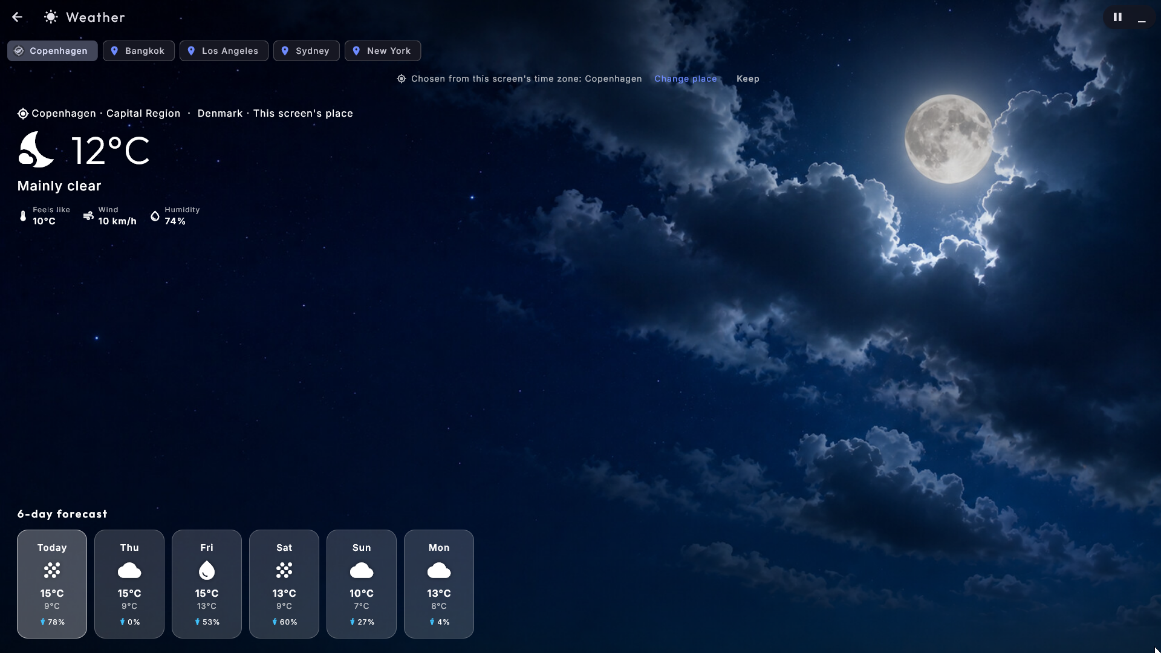This screenshot has height=653, width=1161.
Task: Select the Mon forecast card
Action: pyautogui.click(x=439, y=584)
